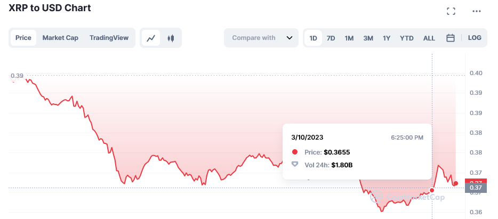Viewport: 498px width, 219px height.
Task: Choose the 3M time range
Action: pos(368,38)
